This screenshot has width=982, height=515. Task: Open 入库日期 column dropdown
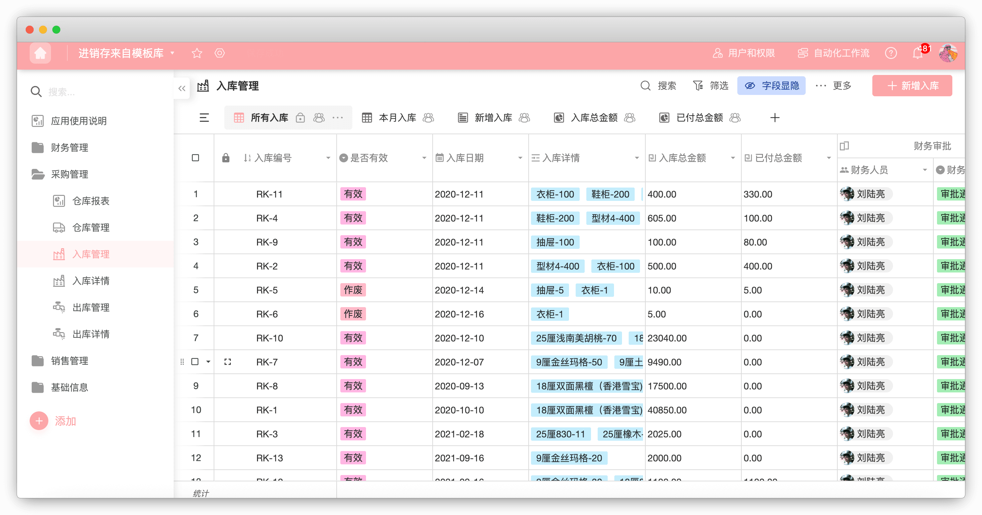[520, 158]
